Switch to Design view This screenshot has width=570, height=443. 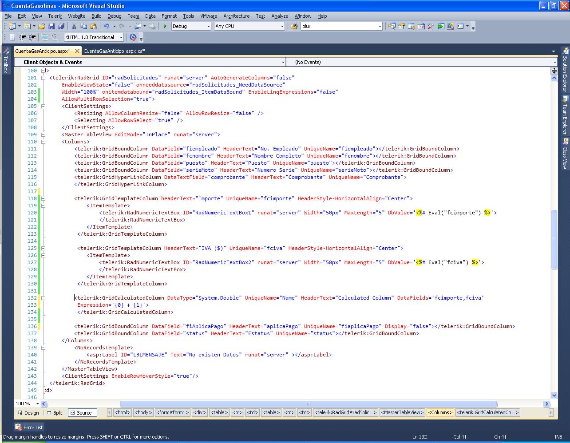click(x=28, y=413)
